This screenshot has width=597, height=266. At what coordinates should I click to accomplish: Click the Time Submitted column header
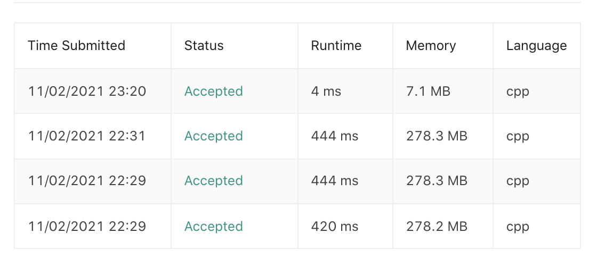(77, 46)
